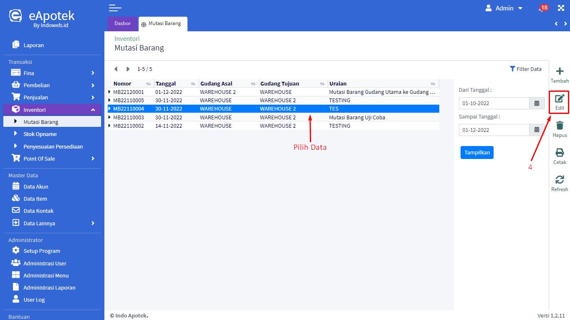
Task: Collapse the sidebar with the hamburger icon
Action: 115,8
